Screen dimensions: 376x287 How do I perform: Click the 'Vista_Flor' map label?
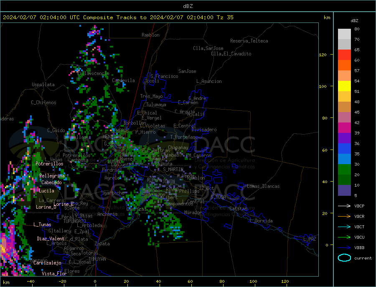(54, 274)
